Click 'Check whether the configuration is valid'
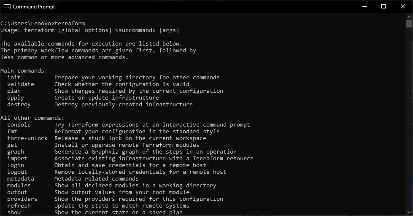Screen dimensions: 413x216 click(x=122, y=84)
